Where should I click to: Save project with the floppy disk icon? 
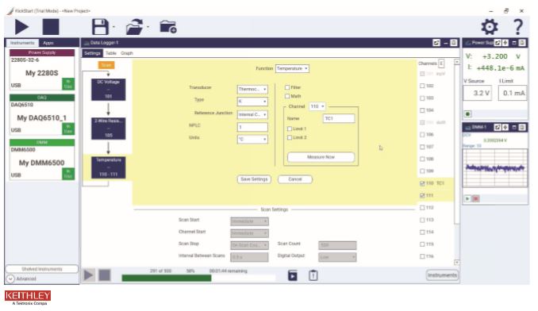coord(100,27)
